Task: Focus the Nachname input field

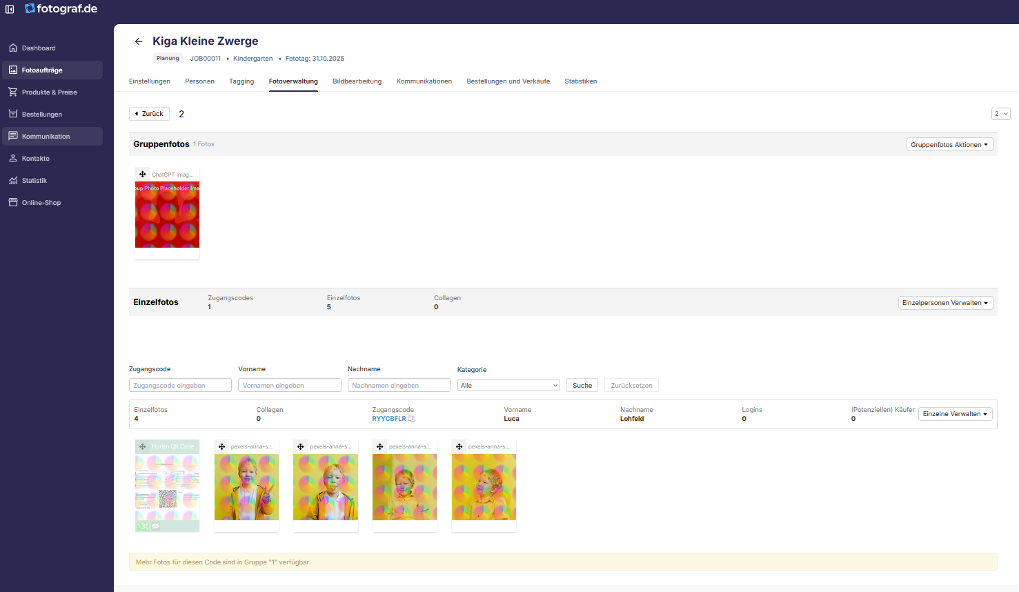Action: coord(399,386)
